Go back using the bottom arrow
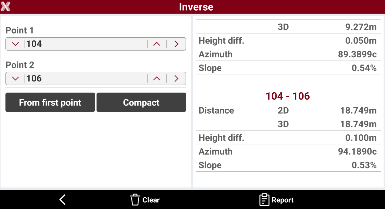The width and height of the screenshot is (385, 209). pyautogui.click(x=62, y=200)
